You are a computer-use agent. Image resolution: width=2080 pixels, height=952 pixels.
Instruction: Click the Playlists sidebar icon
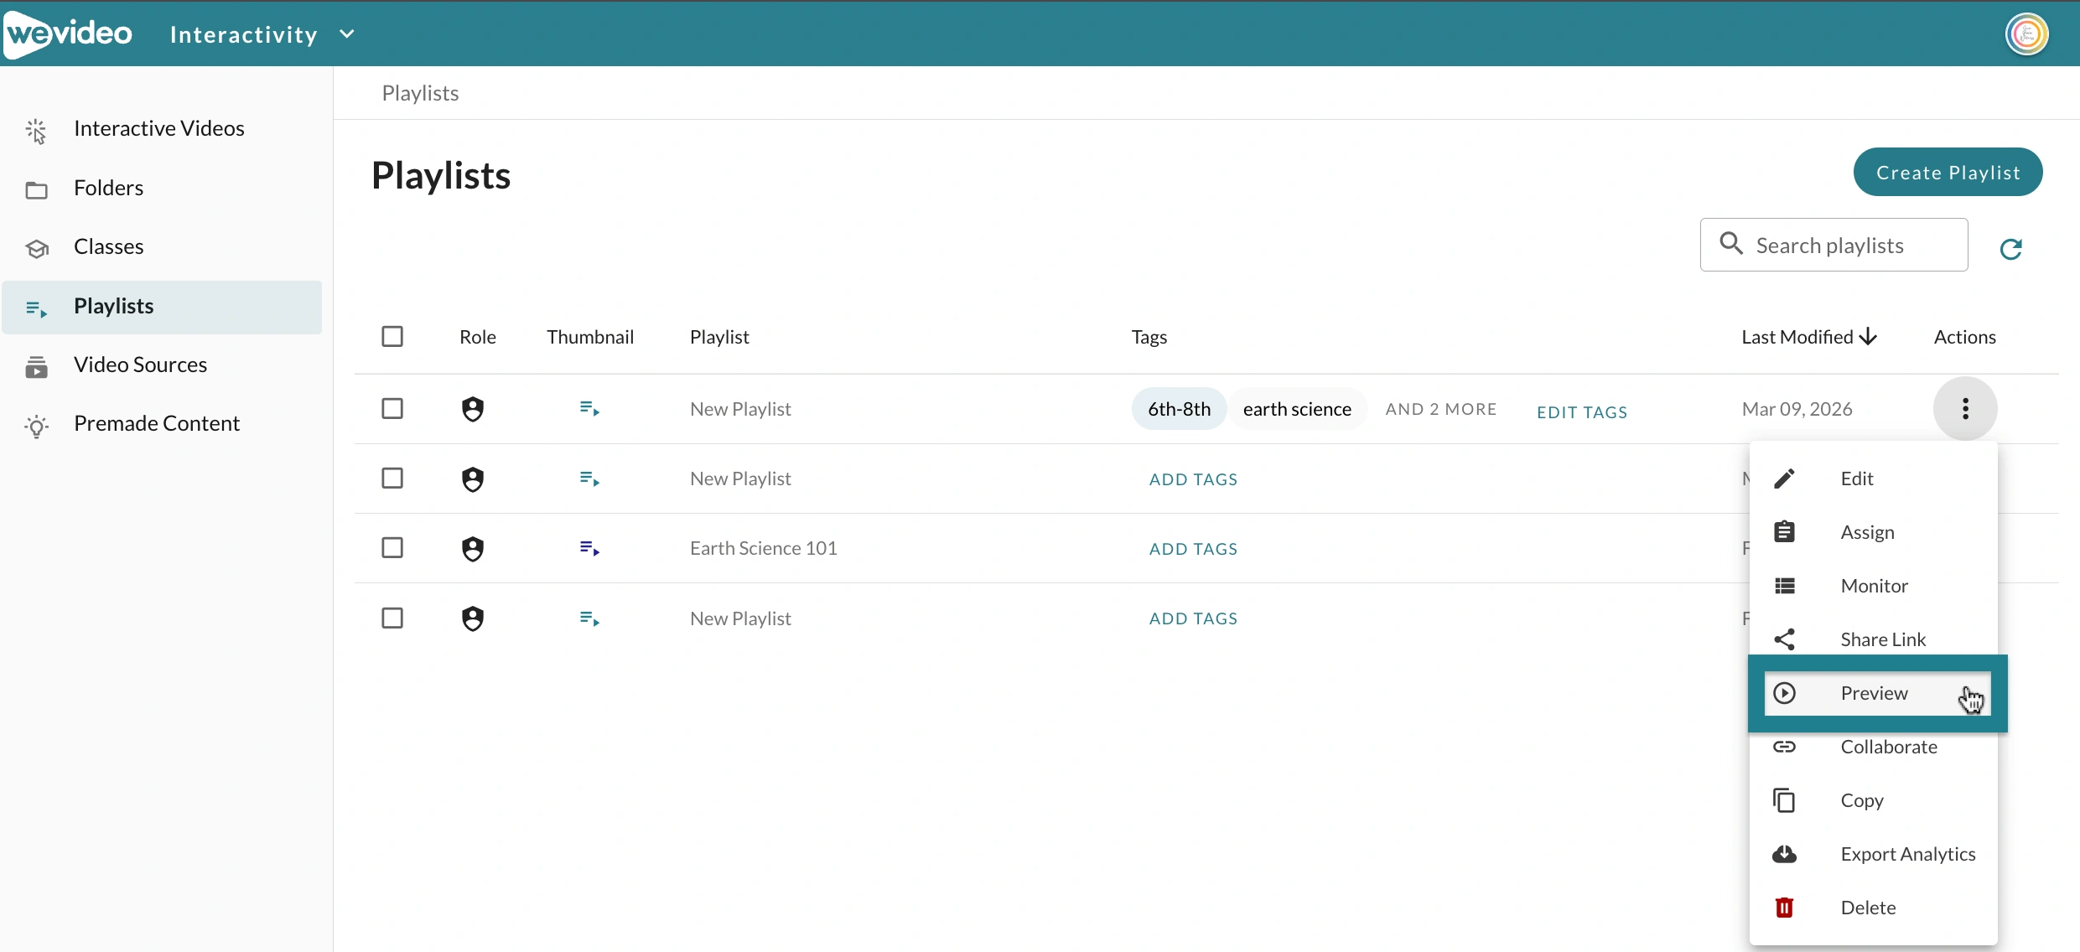pyautogui.click(x=36, y=308)
